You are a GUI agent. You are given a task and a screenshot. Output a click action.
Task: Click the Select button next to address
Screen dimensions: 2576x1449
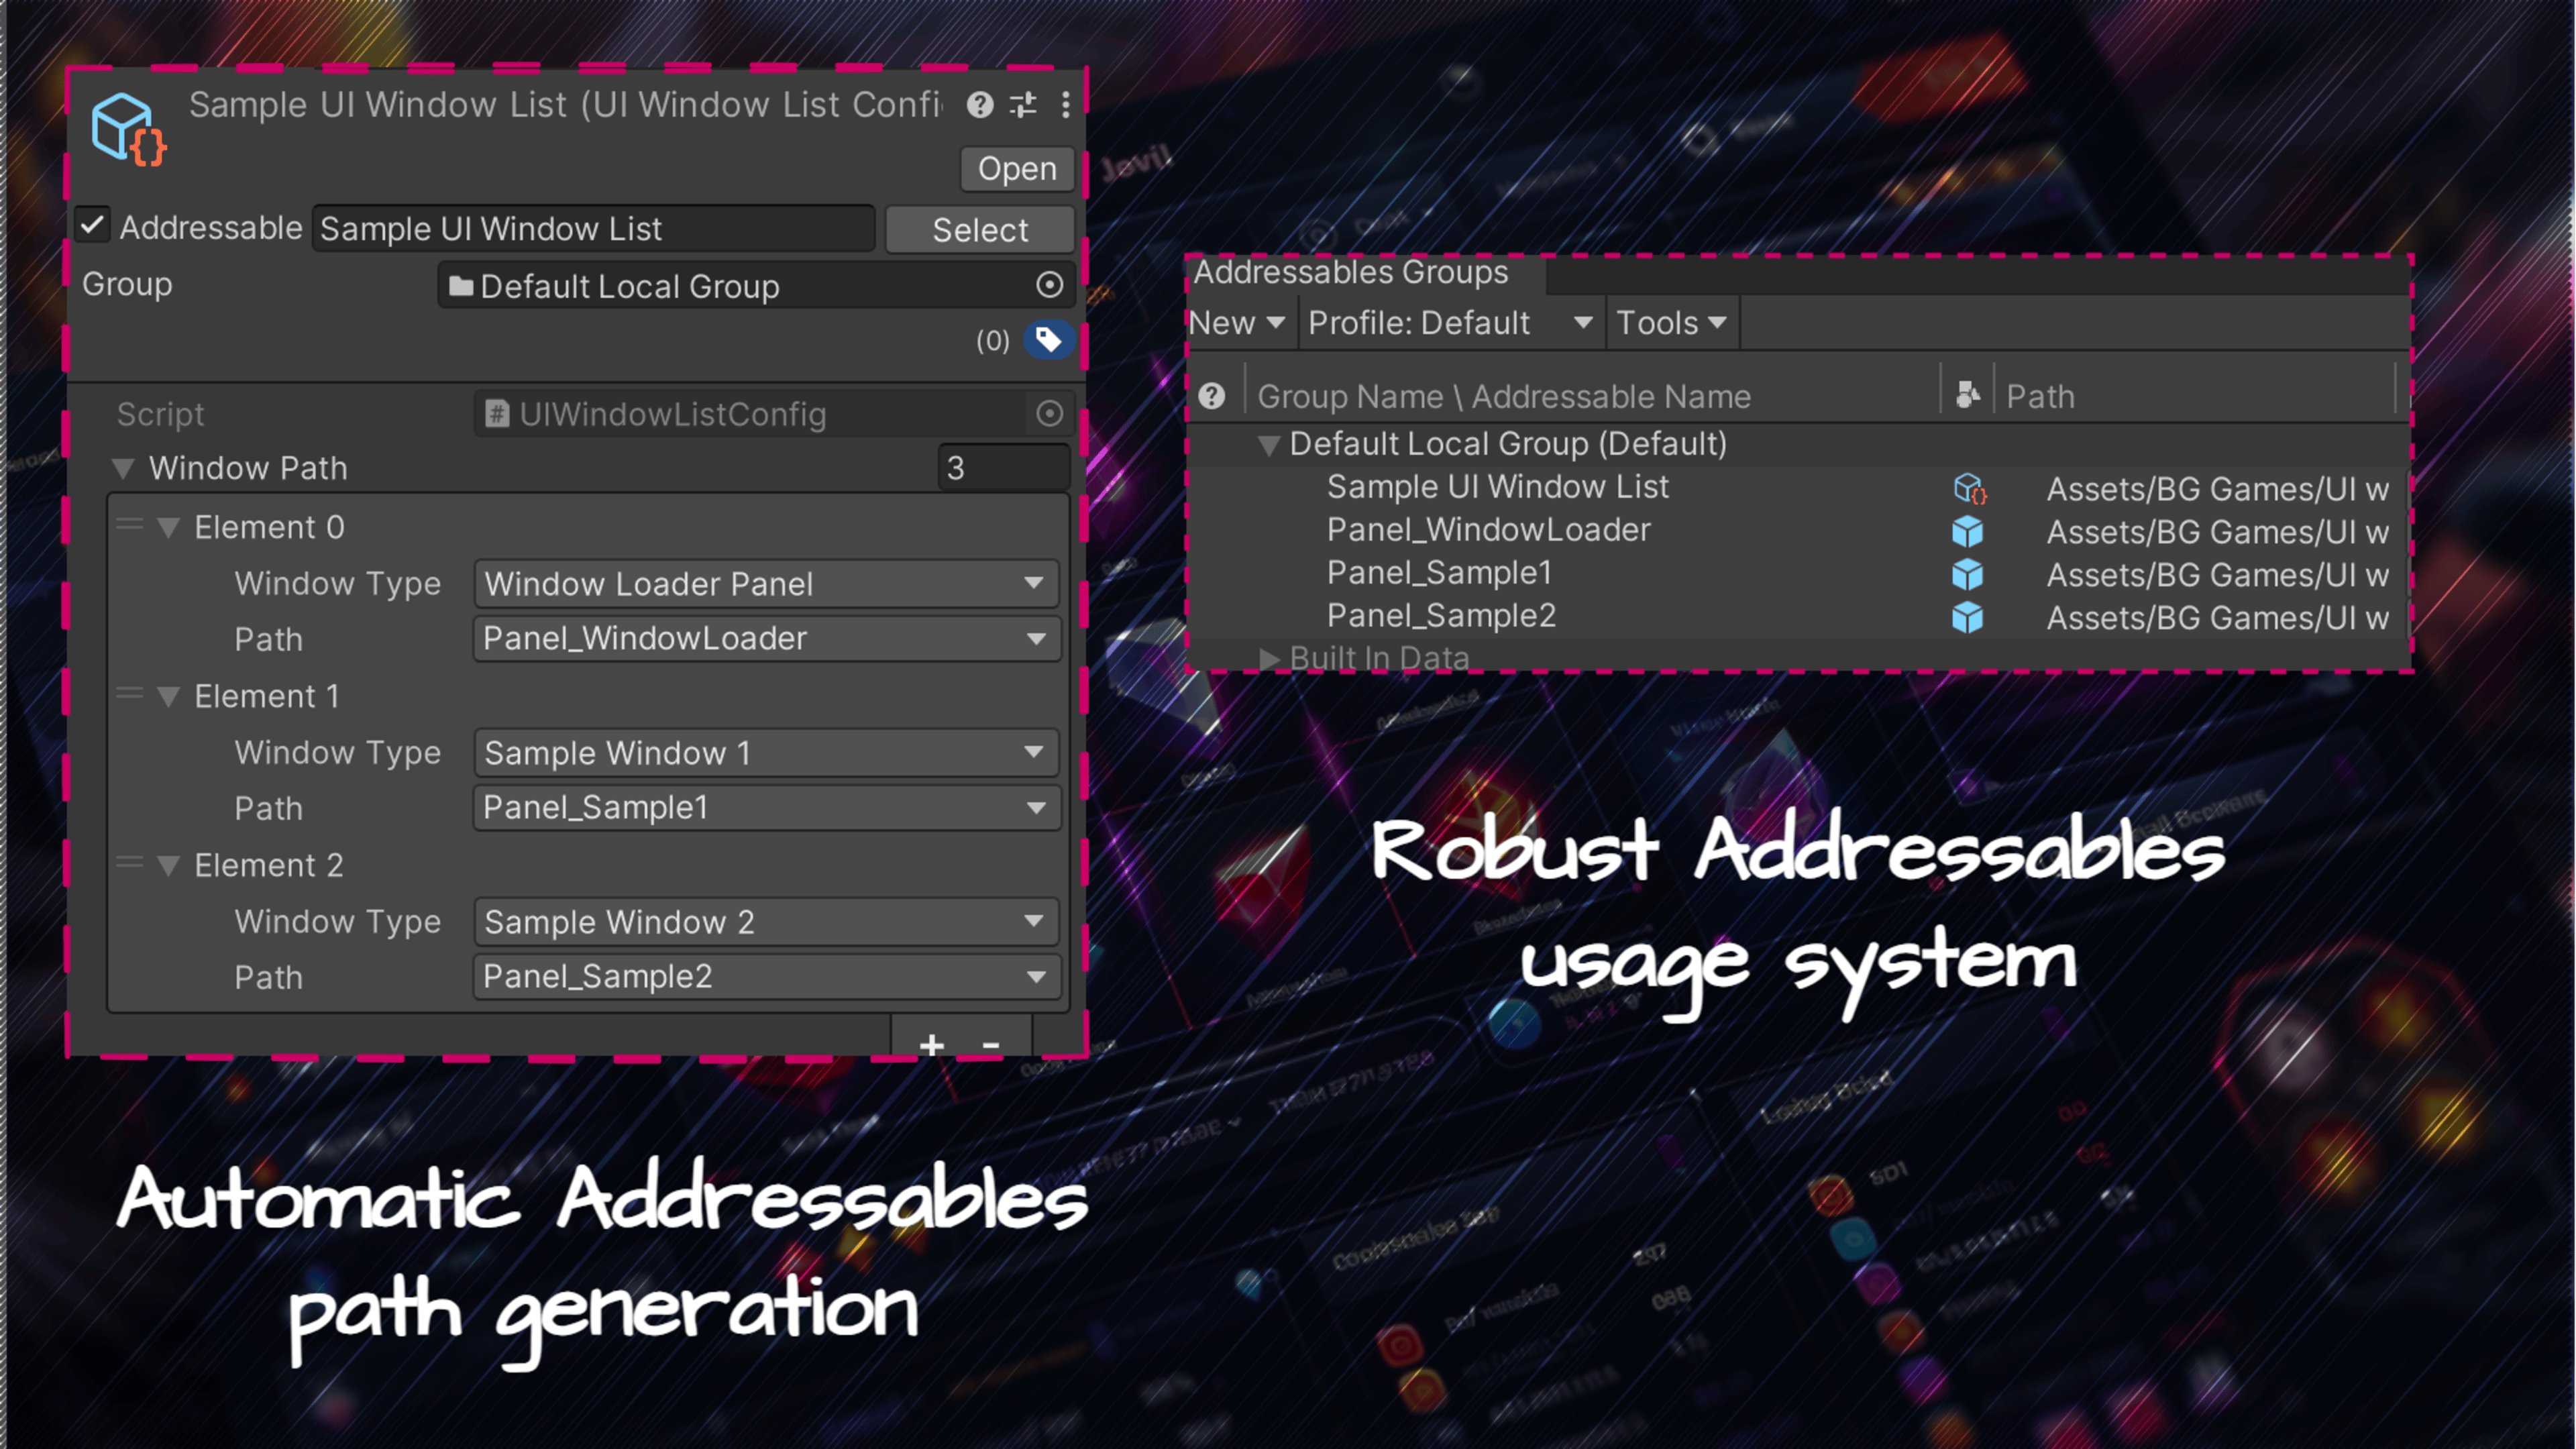tap(980, 229)
